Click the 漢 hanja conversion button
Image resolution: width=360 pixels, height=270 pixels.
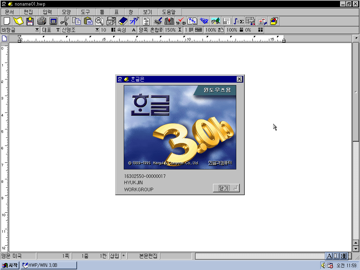[x=343, y=256]
